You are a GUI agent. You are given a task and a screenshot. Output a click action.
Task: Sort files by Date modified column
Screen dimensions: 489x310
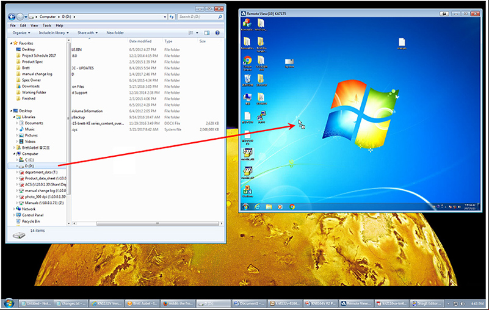(140, 41)
